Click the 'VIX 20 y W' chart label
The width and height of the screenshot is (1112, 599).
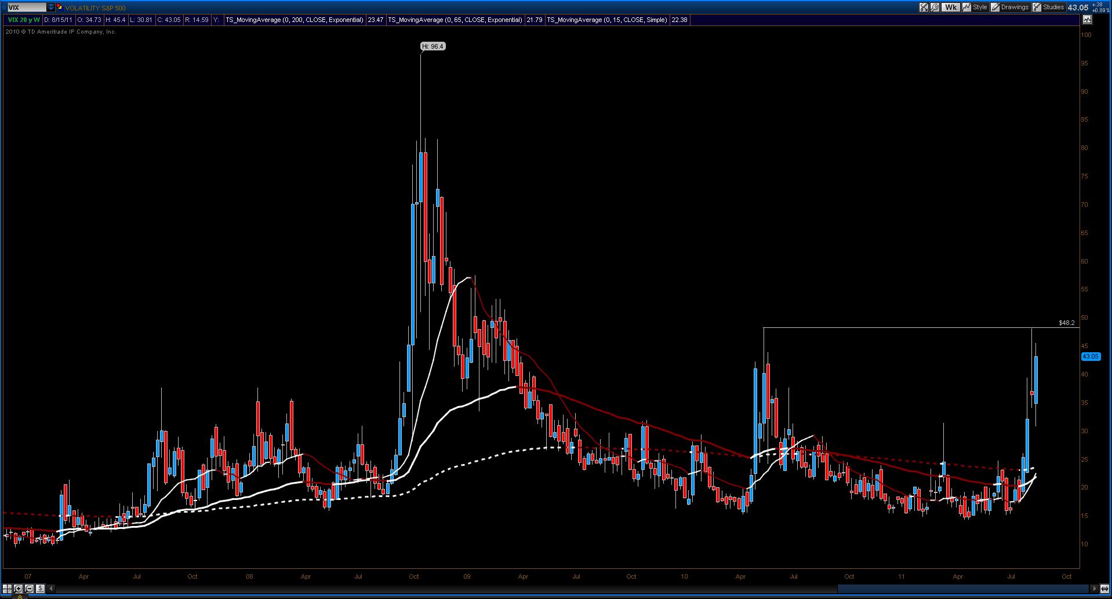coord(24,20)
